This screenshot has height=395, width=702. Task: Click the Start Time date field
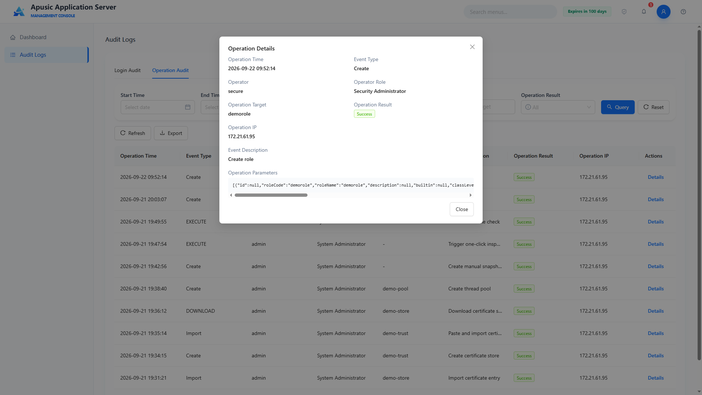pos(158,107)
